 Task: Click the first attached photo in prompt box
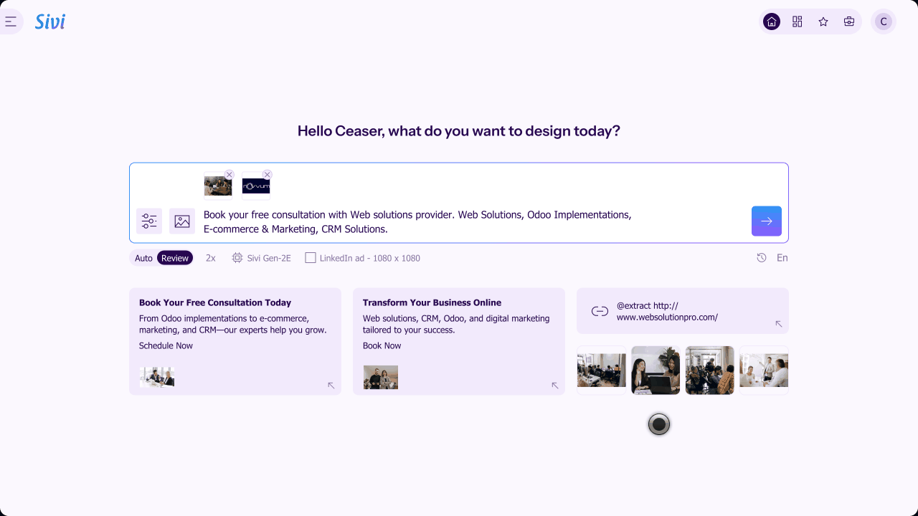[218, 186]
